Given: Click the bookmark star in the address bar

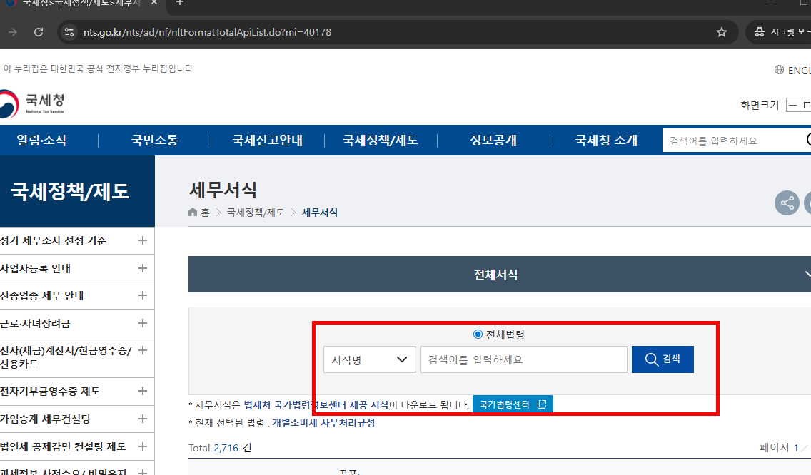Looking at the screenshot, I should point(721,31).
